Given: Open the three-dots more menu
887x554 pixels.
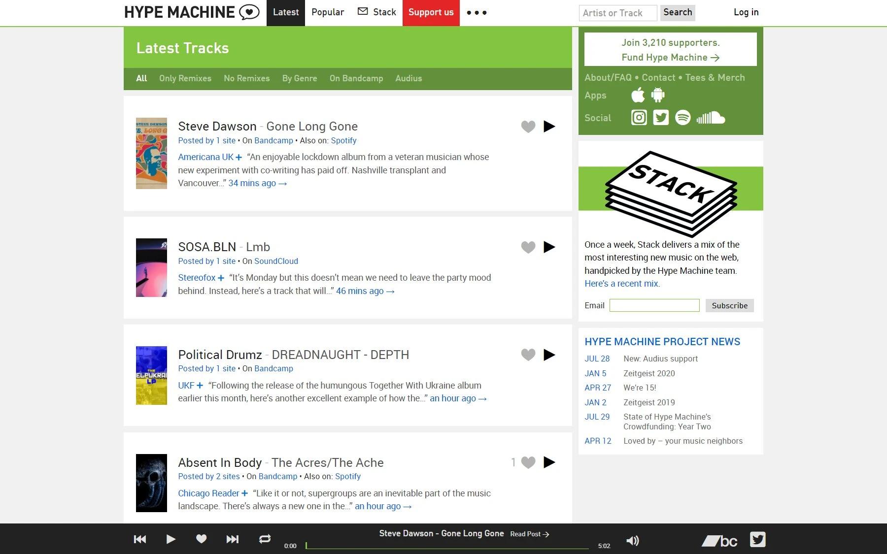Looking at the screenshot, I should 477,13.
